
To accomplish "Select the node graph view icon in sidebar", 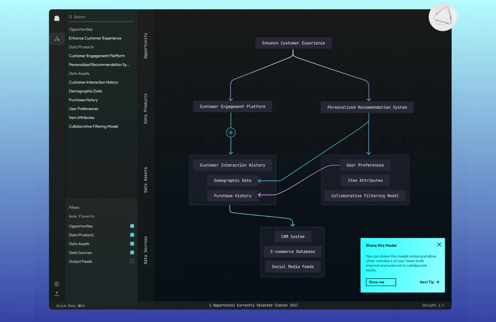I will tap(57, 38).
